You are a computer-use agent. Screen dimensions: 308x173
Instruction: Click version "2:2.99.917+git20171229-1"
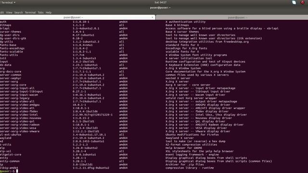click(93, 115)
